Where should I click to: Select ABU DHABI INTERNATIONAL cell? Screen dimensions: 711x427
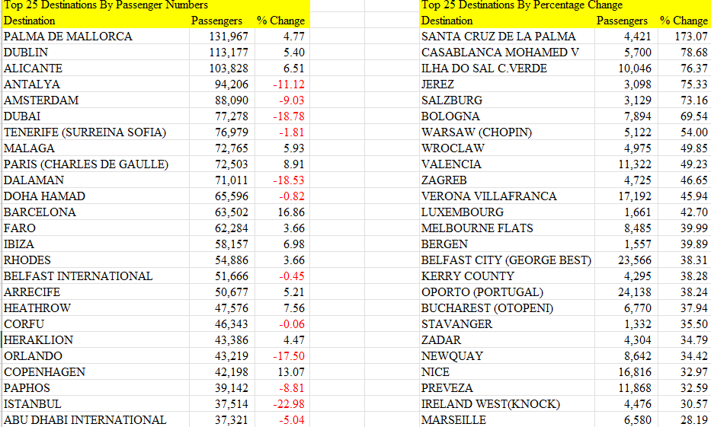pos(95,419)
